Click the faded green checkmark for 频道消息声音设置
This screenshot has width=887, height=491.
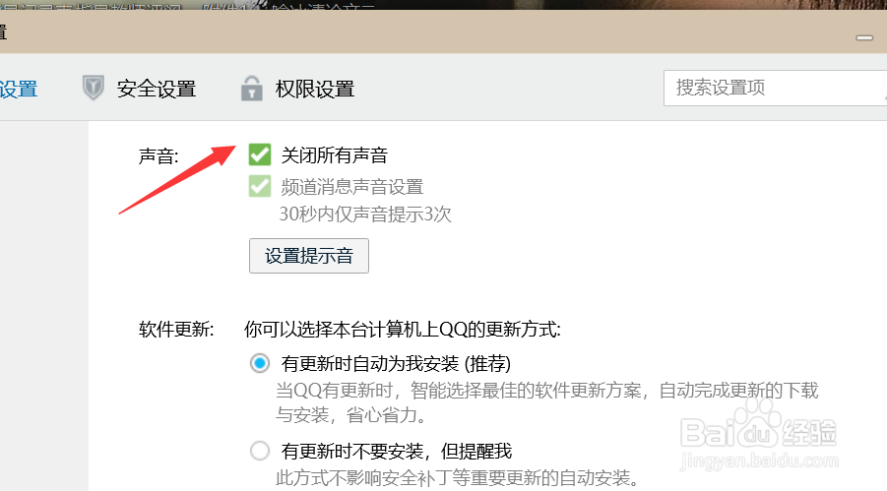[260, 186]
